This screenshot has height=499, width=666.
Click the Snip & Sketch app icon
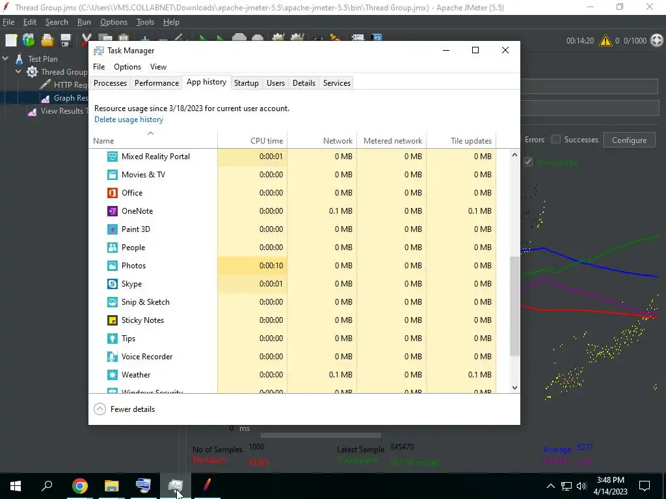pyautogui.click(x=112, y=302)
